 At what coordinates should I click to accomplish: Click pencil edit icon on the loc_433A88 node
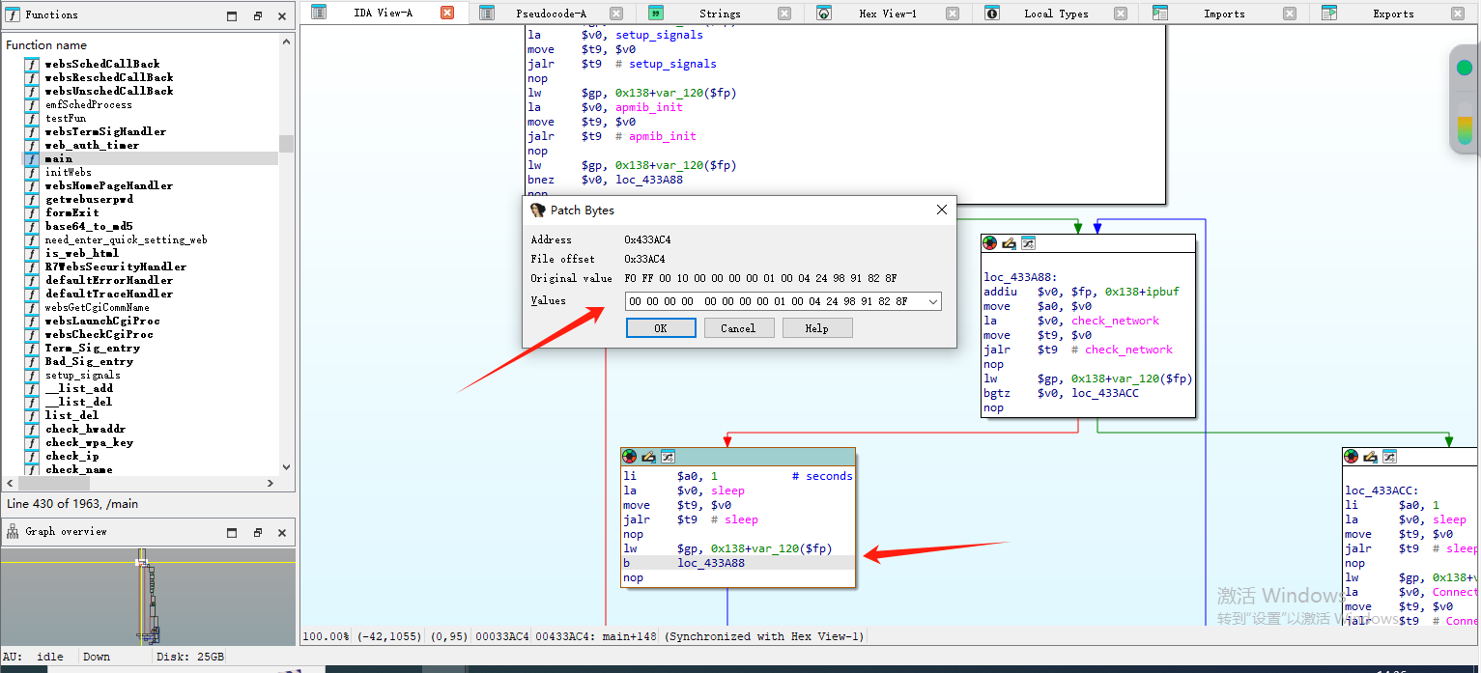1009,243
